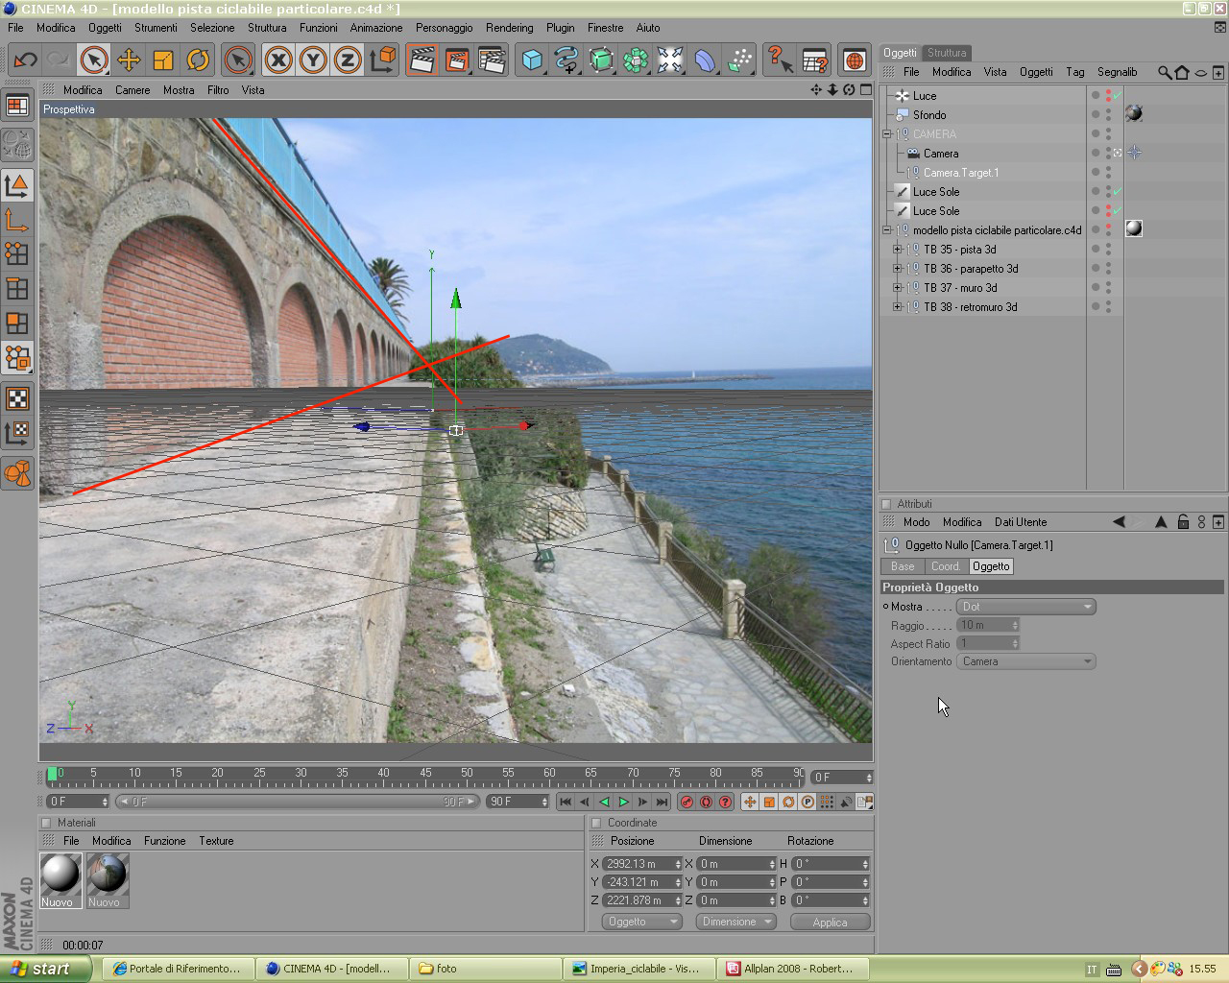This screenshot has width=1229, height=983.
Task: Click the X Posizione input field
Action: [642, 864]
